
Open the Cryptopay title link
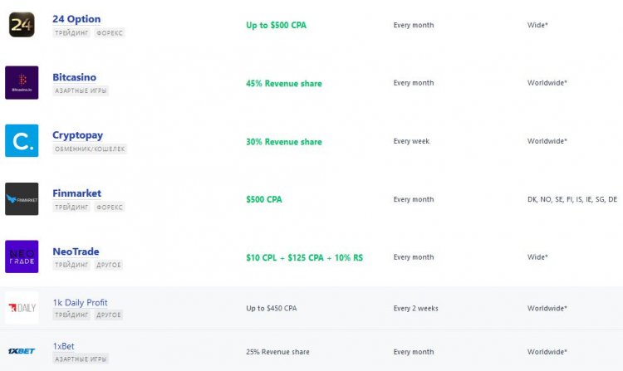tap(77, 135)
